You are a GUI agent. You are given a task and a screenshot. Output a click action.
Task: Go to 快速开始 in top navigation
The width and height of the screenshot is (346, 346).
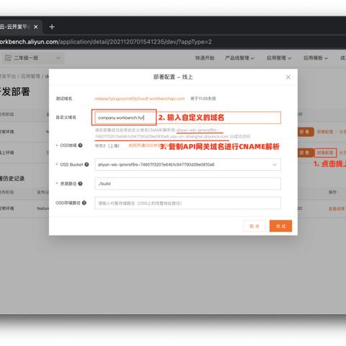tap(205, 58)
